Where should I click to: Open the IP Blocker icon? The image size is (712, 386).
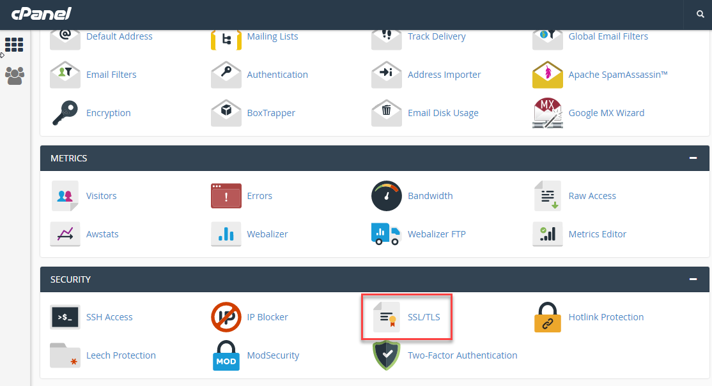click(x=226, y=317)
